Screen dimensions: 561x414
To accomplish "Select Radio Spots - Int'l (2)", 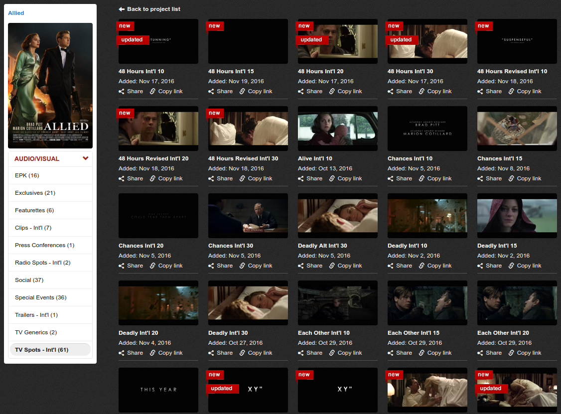I will [x=50, y=263].
